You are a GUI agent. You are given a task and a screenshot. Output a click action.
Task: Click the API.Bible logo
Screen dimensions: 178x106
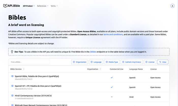tap(12, 6)
